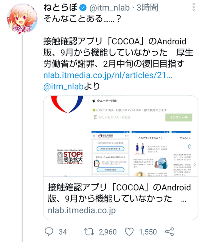The width and height of the screenshot is (205, 242).
Task: Click the green インストール button in the preview
Action: [x=179, y=117]
